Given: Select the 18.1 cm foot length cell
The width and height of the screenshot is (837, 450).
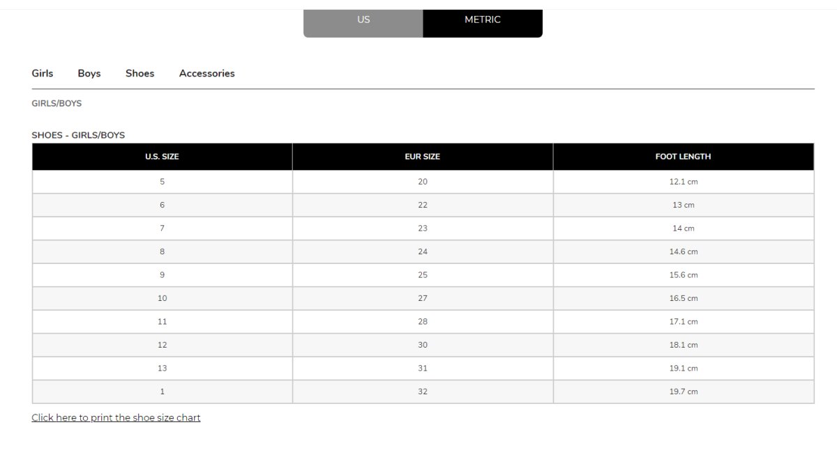Looking at the screenshot, I should tap(684, 345).
